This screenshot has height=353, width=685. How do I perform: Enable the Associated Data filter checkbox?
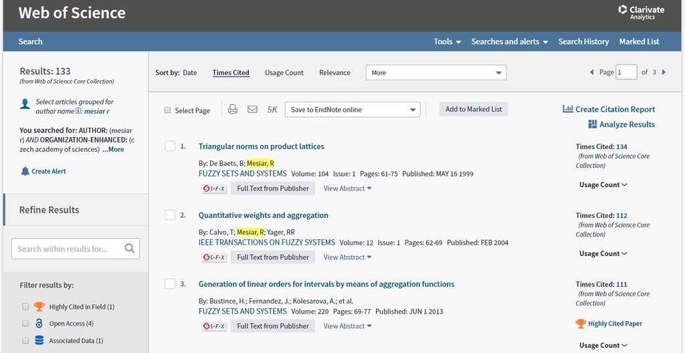(25, 340)
